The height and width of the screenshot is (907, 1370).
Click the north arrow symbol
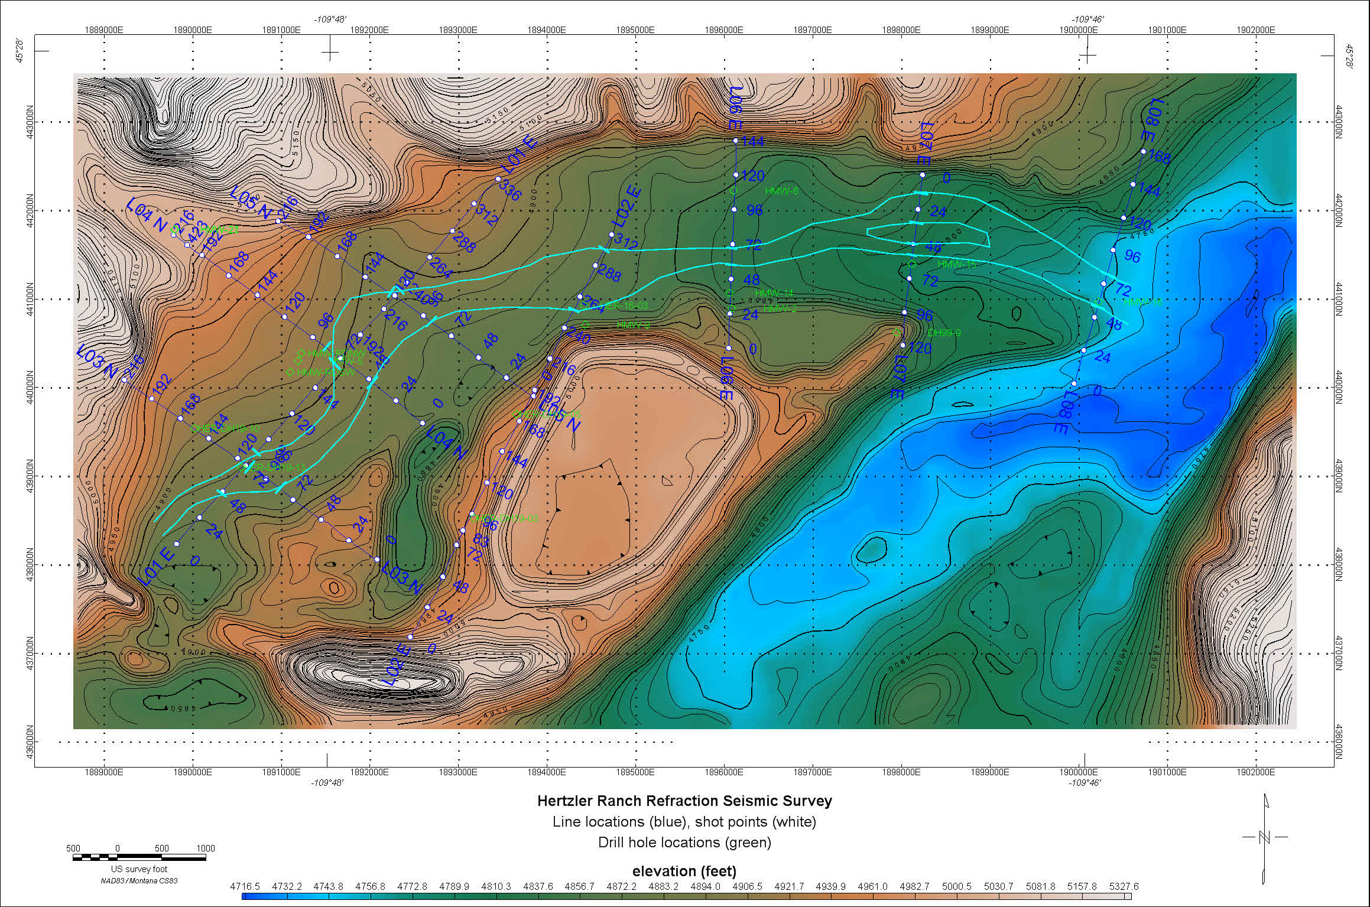pyautogui.click(x=1265, y=837)
